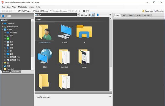
Task: Switch to the Folders tab
Action: point(6,72)
